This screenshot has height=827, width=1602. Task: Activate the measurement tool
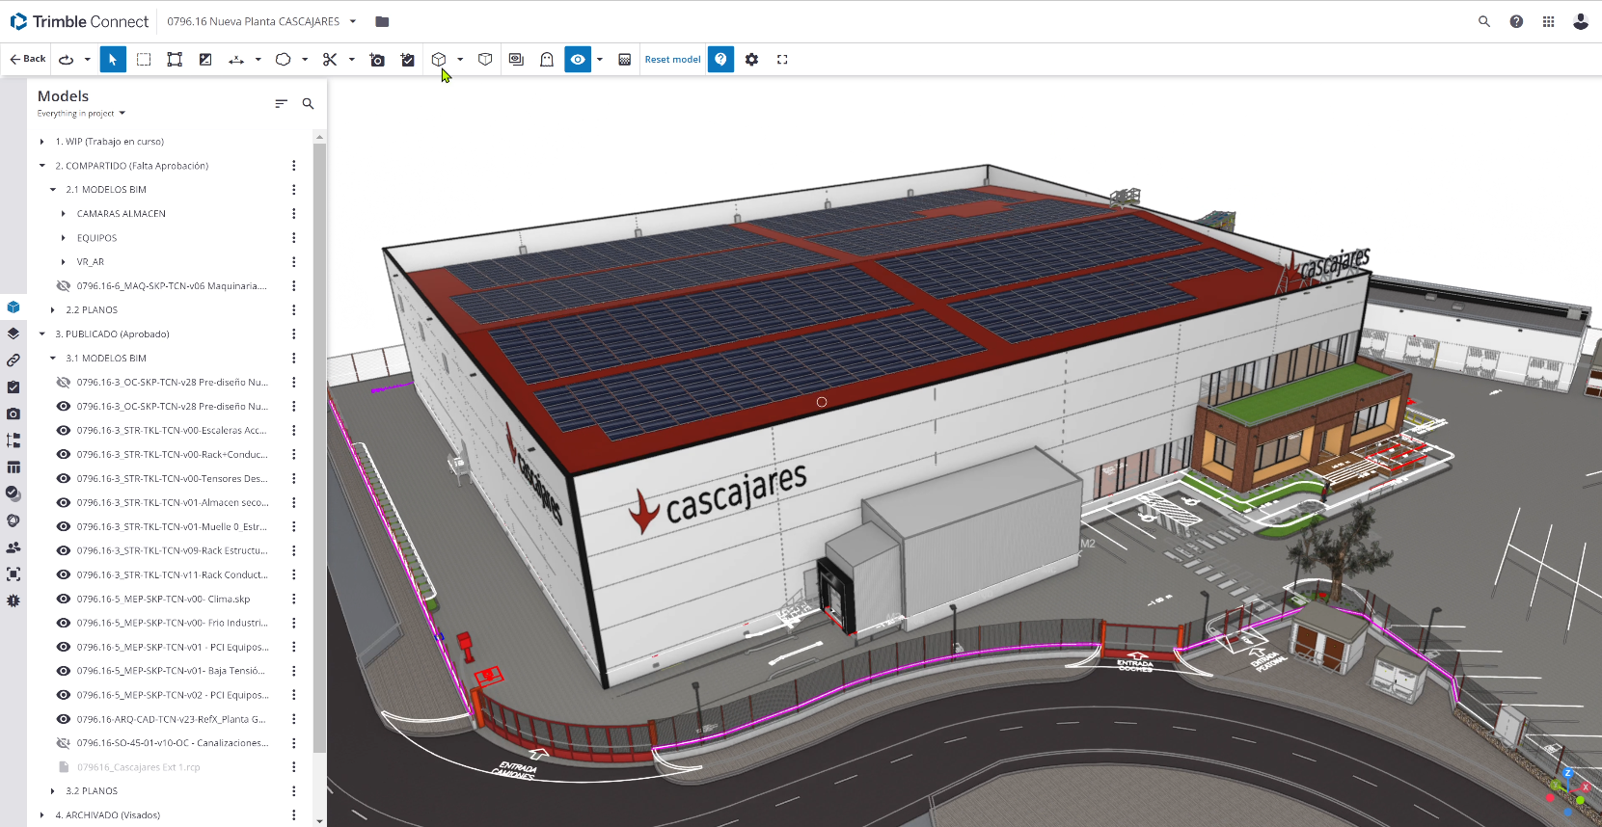[236, 60]
